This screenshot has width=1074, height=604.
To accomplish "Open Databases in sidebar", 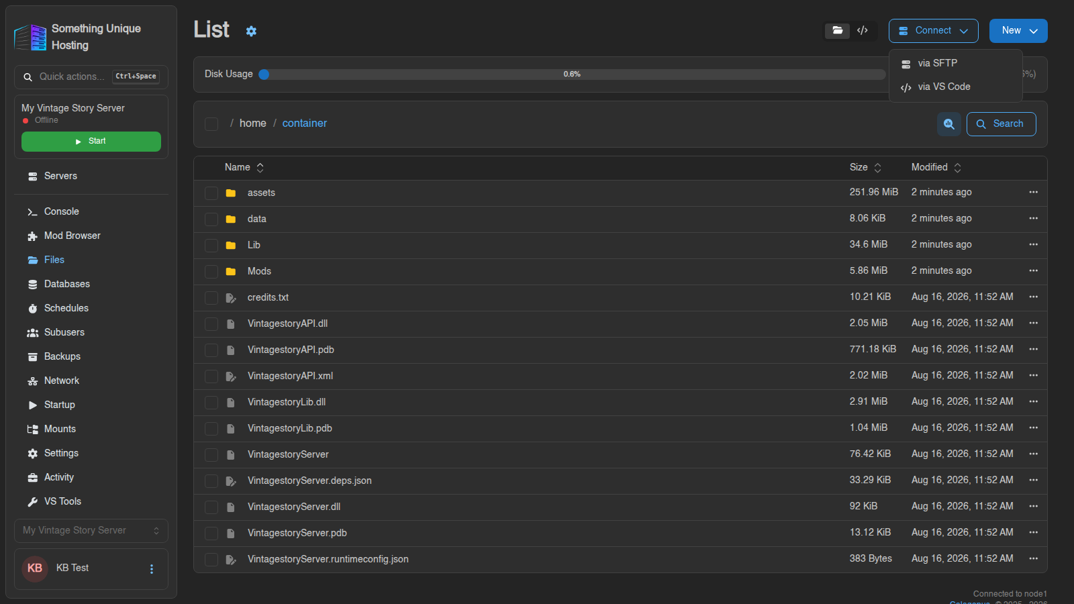I will (66, 284).
